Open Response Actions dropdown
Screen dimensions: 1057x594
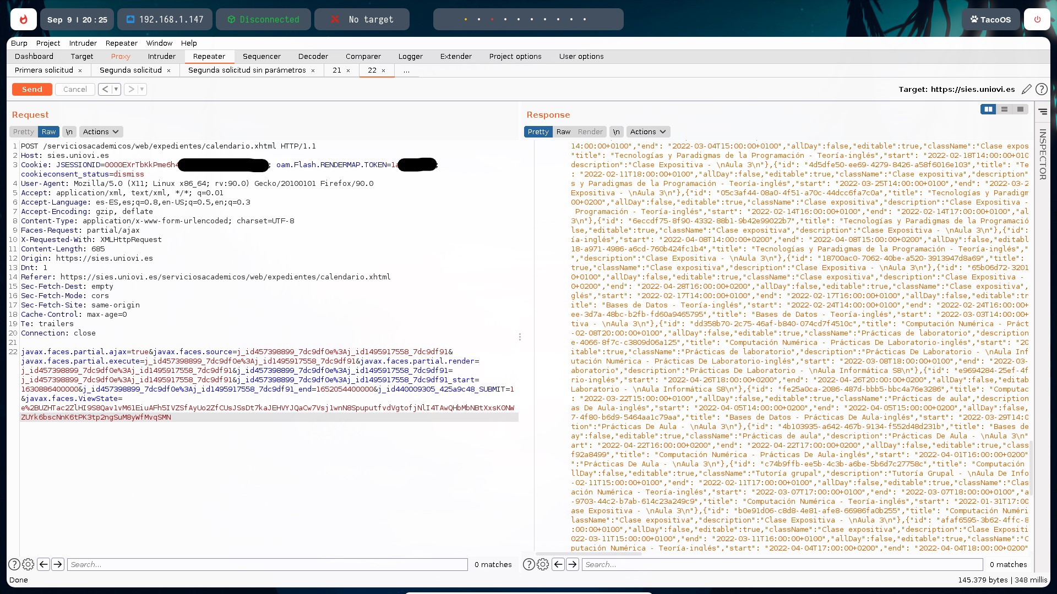(x=648, y=132)
